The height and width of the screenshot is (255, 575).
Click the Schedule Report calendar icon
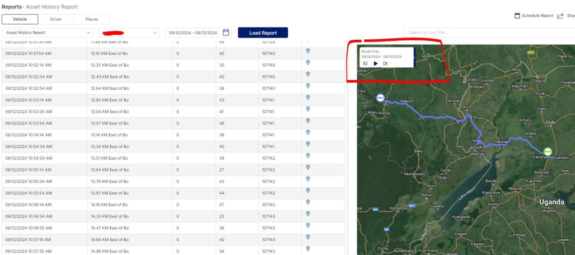click(517, 16)
